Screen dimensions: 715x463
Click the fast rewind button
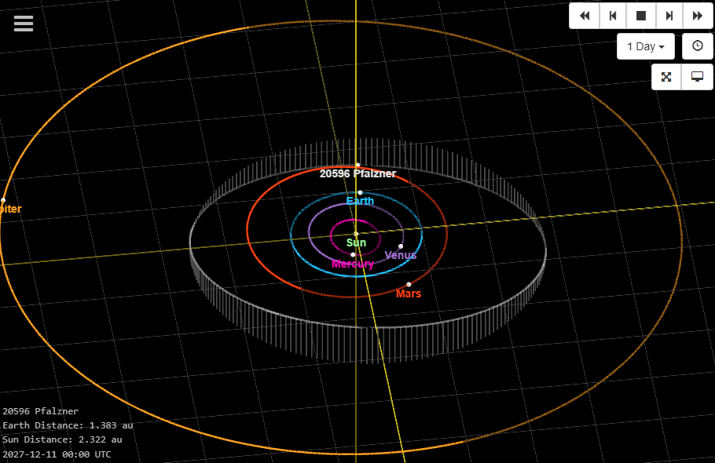[584, 16]
